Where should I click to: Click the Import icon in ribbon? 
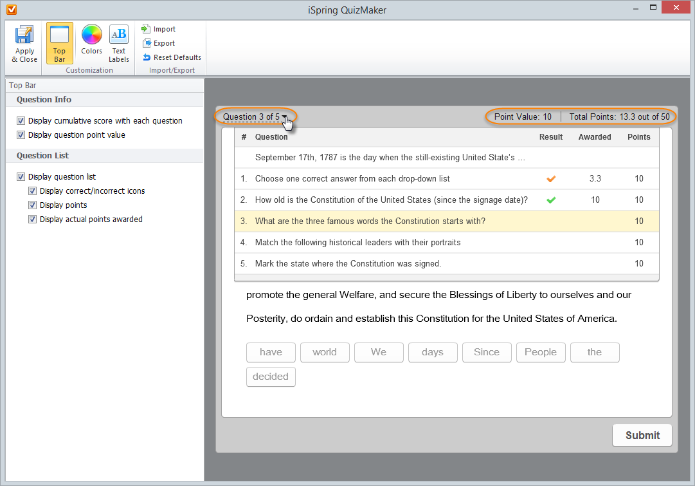pyautogui.click(x=146, y=29)
